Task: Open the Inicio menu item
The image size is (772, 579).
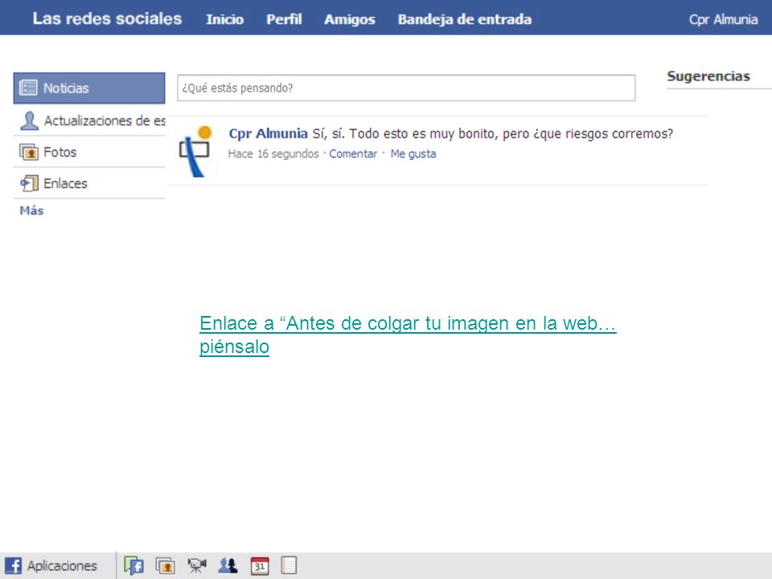Action: [x=224, y=19]
